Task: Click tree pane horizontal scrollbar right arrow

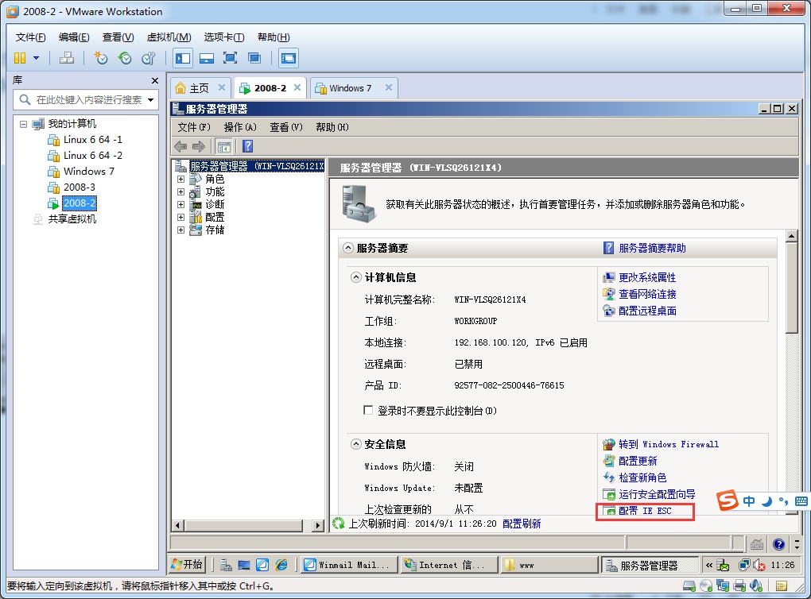Action: click(x=317, y=526)
